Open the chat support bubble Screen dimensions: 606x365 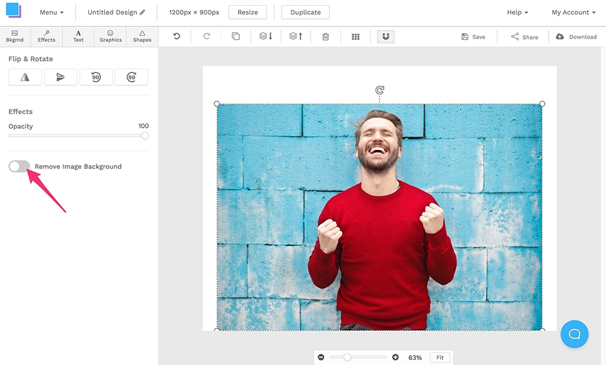pos(574,334)
